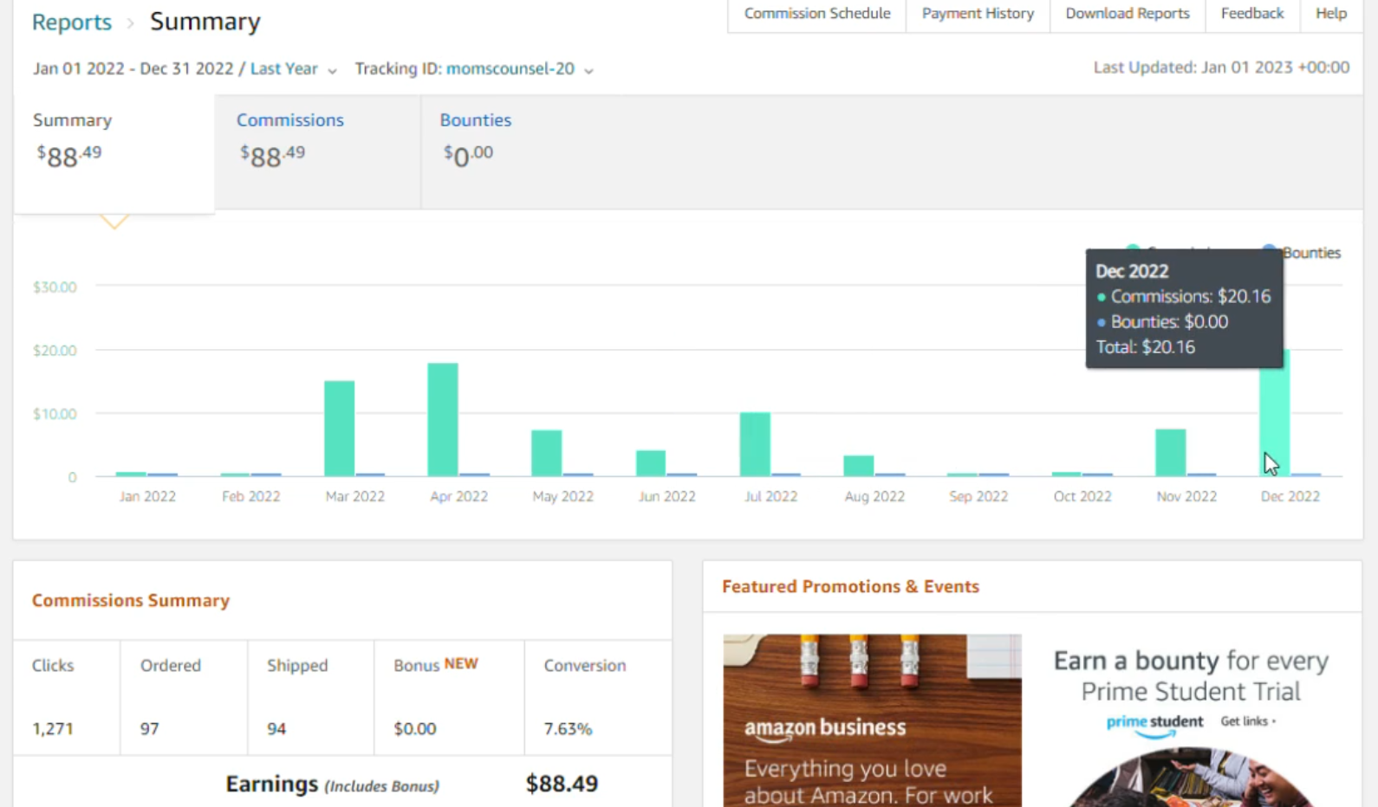Click the $30.00 y-axis label

tap(55, 287)
